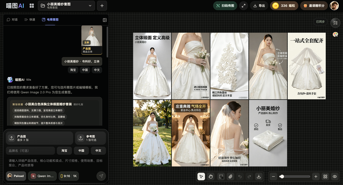Screen dimensions: 343x185
Task: Click the 邀请赠积分 invite button
Action: coord(314,6)
